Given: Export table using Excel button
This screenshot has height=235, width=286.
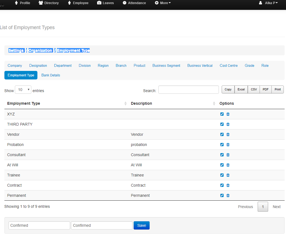Looking at the screenshot, I should pyautogui.click(x=241, y=90).
